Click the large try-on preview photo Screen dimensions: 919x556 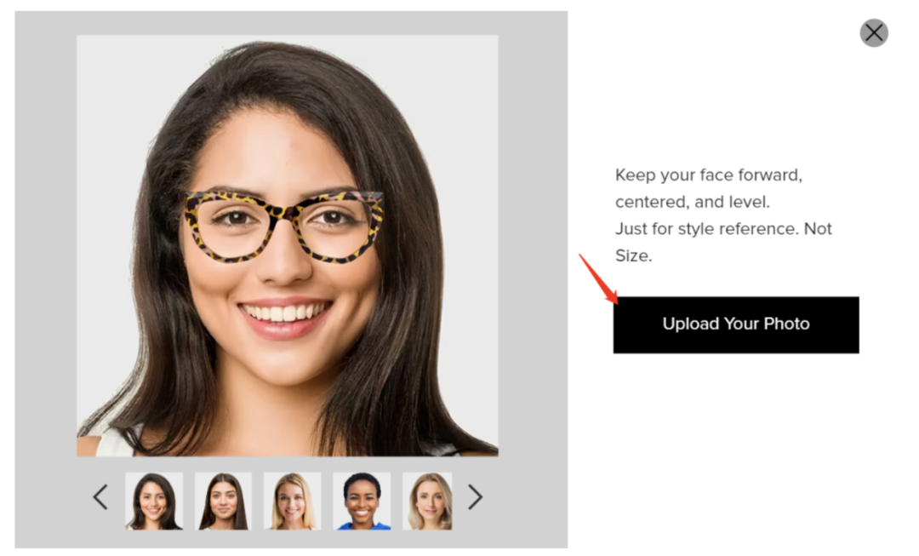(288, 246)
